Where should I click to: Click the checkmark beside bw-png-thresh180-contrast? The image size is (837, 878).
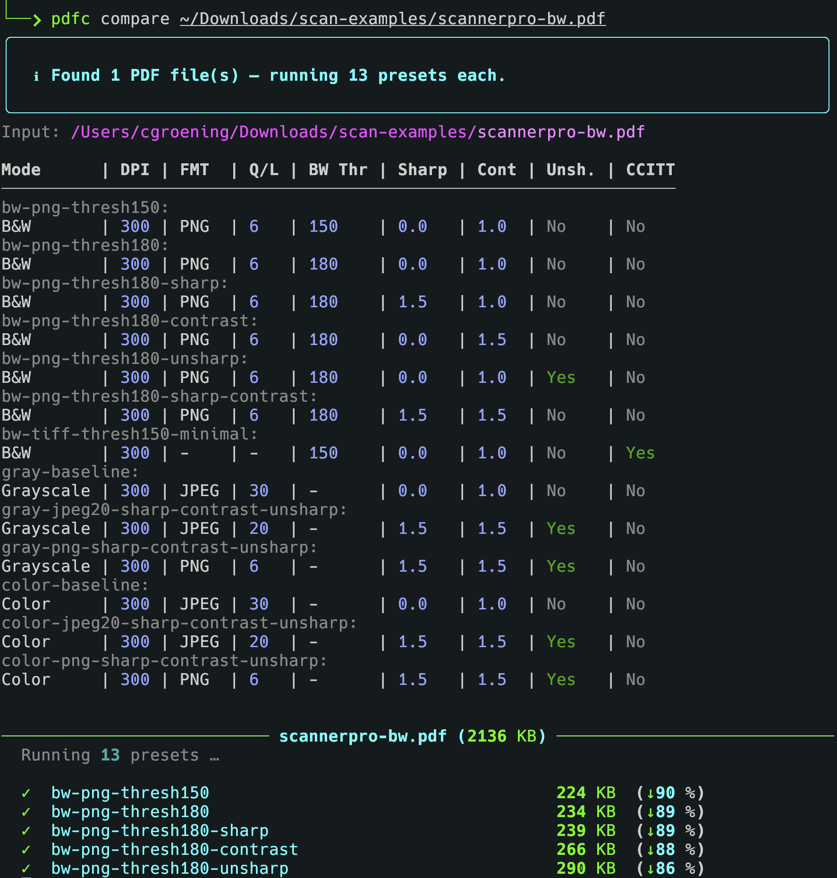(27, 849)
